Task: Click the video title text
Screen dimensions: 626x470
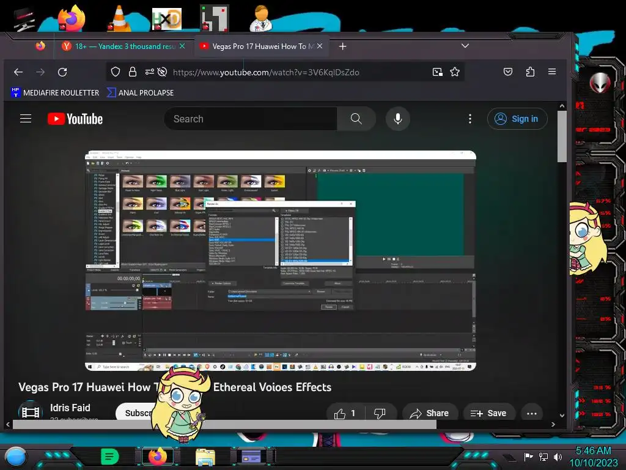Action: coord(175,387)
